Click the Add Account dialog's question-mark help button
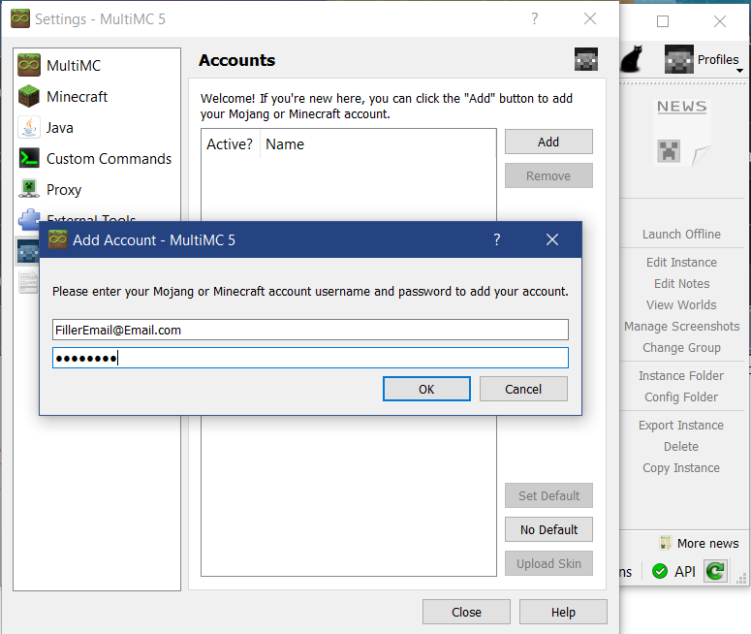The image size is (751, 634). [497, 239]
